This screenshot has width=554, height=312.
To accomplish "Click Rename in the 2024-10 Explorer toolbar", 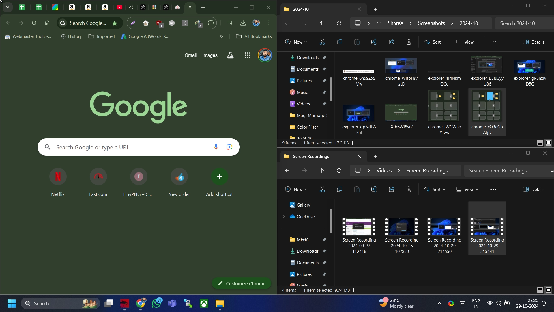I will [x=374, y=42].
